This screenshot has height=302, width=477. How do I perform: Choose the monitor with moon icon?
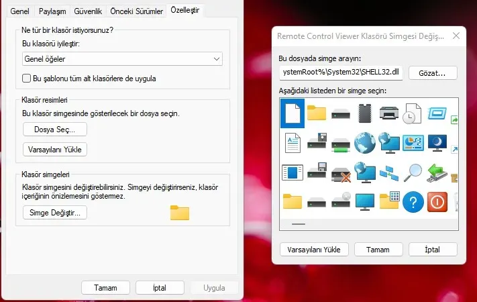[x=437, y=142]
